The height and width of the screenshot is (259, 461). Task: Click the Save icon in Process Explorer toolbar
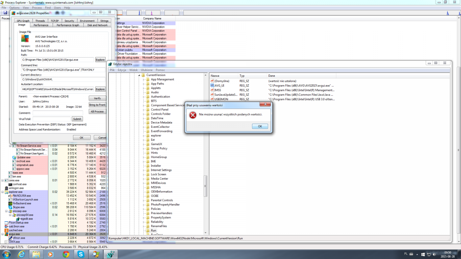[x=5, y=13]
